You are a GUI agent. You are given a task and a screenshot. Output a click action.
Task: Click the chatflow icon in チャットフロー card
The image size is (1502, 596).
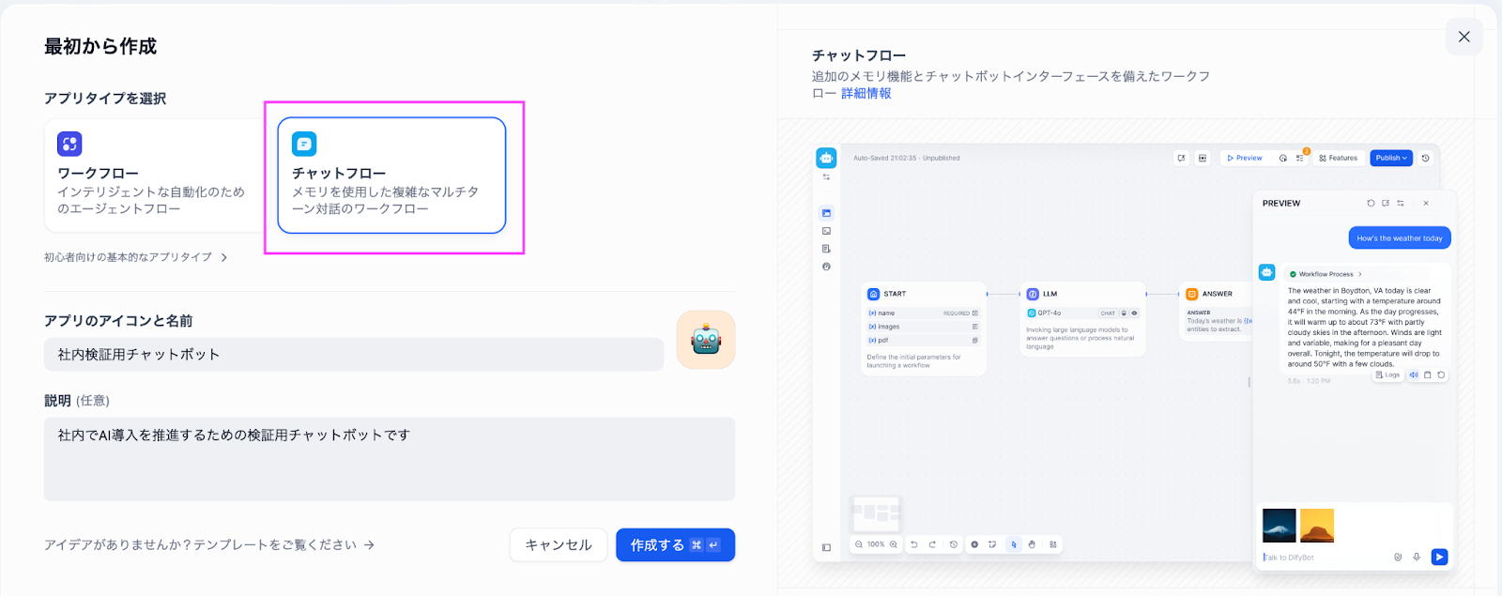coord(304,144)
